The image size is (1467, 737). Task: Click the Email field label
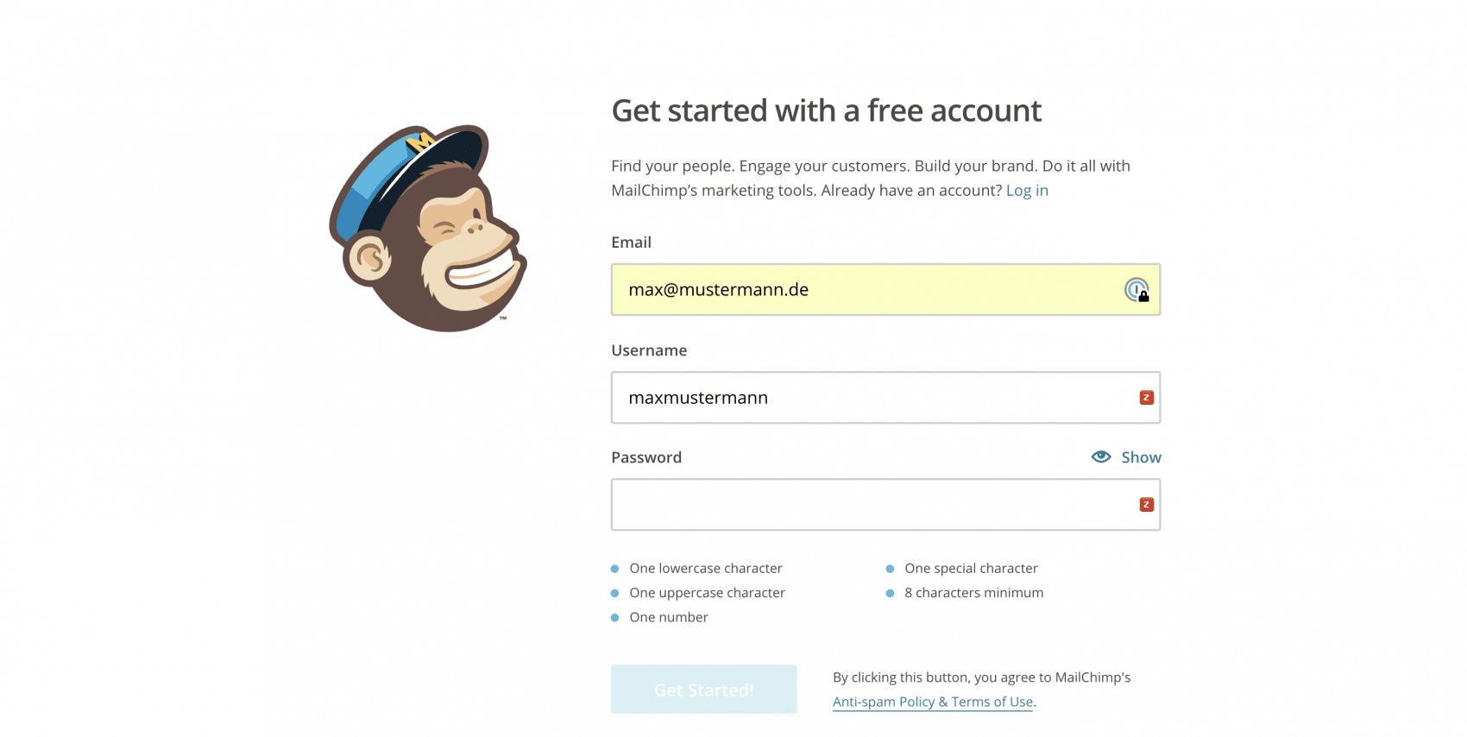point(631,243)
